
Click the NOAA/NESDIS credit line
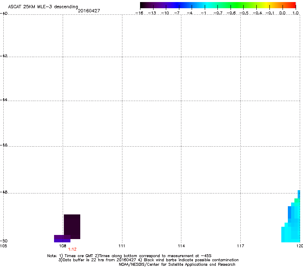pos(177,265)
